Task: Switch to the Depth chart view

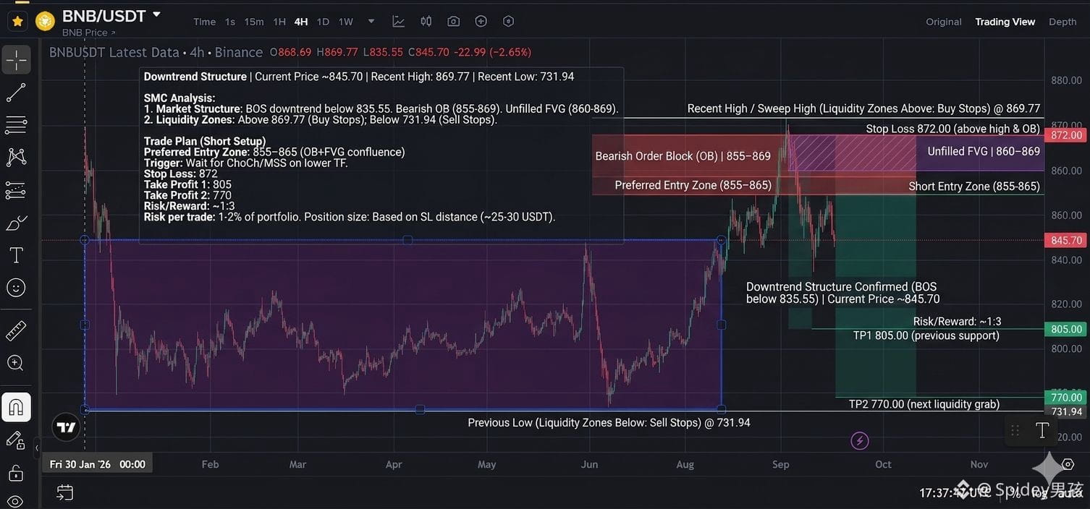Action: click(1062, 22)
